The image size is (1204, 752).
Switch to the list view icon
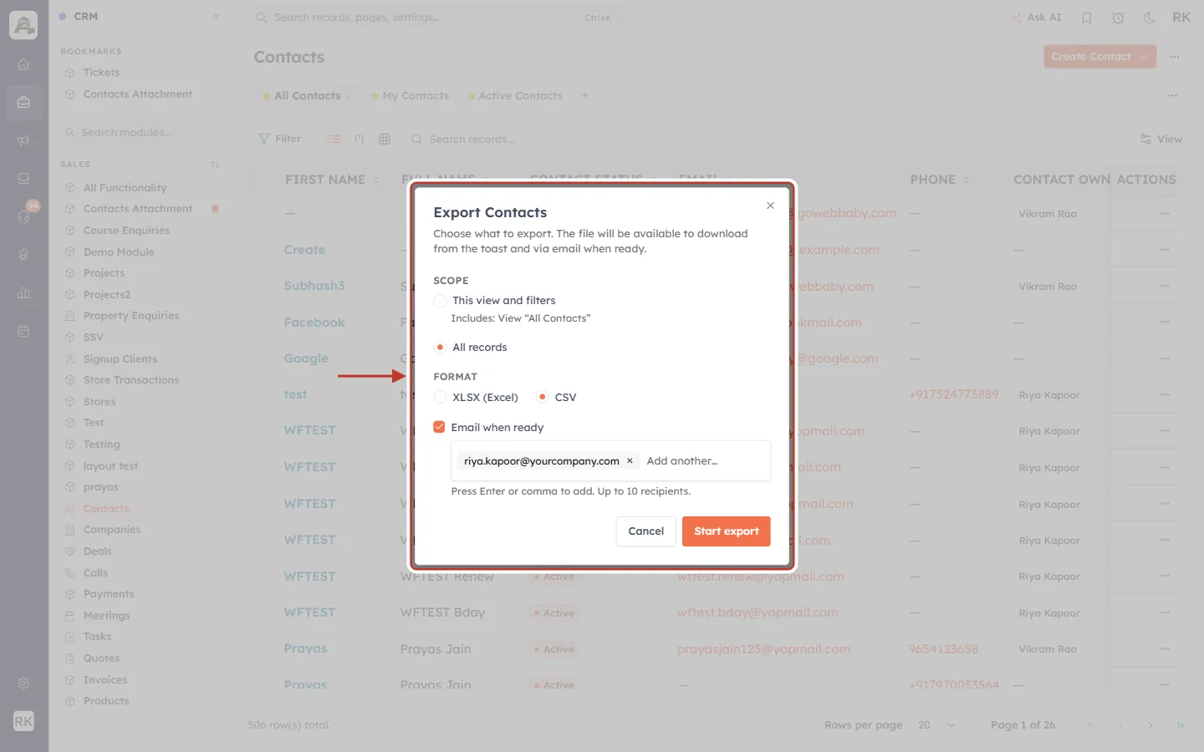click(334, 139)
